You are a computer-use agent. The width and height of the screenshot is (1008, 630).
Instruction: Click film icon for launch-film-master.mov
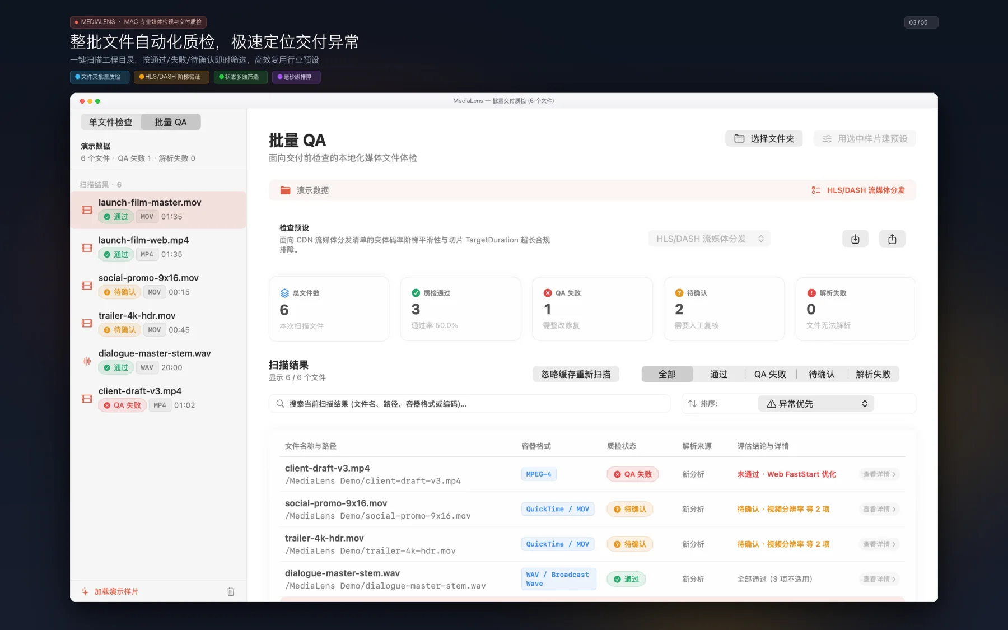[87, 210]
